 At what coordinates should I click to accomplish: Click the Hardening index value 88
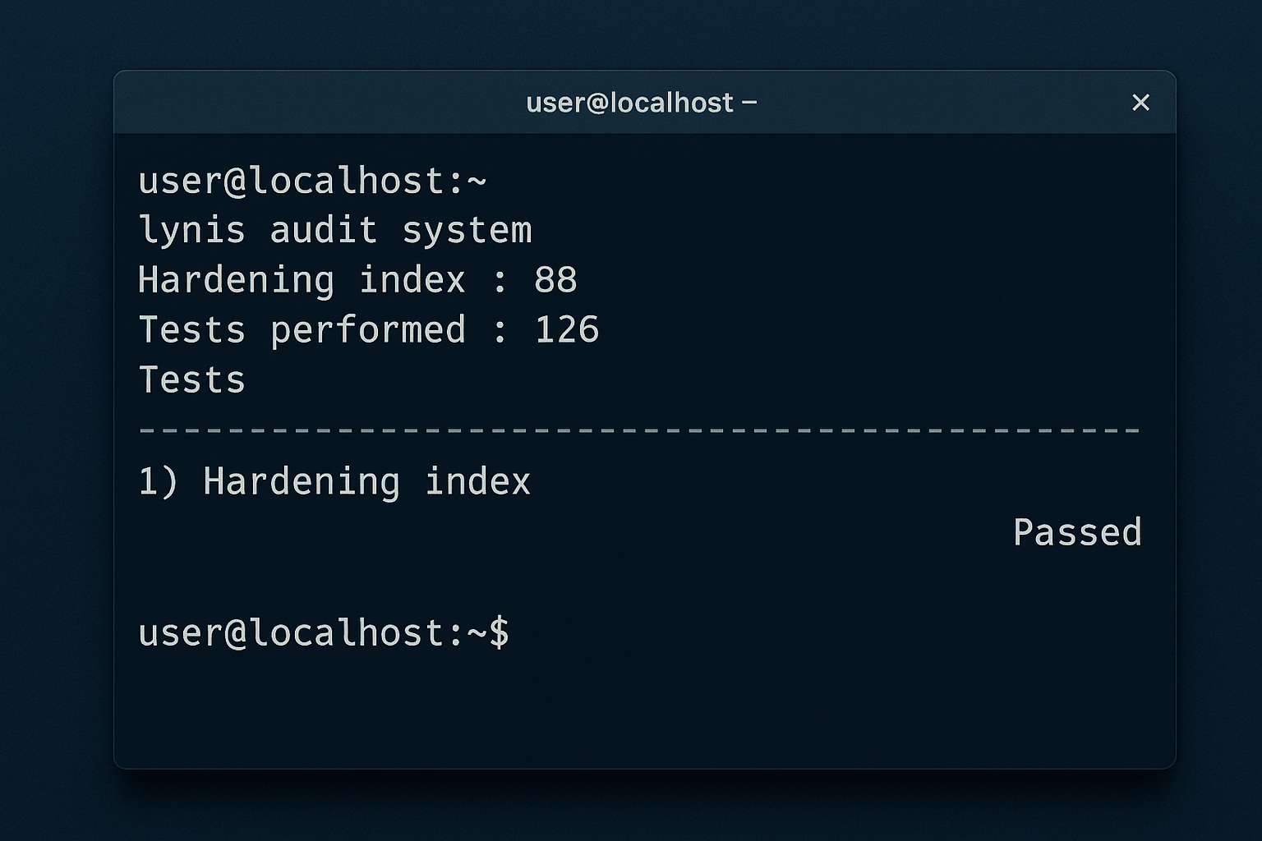coord(555,280)
